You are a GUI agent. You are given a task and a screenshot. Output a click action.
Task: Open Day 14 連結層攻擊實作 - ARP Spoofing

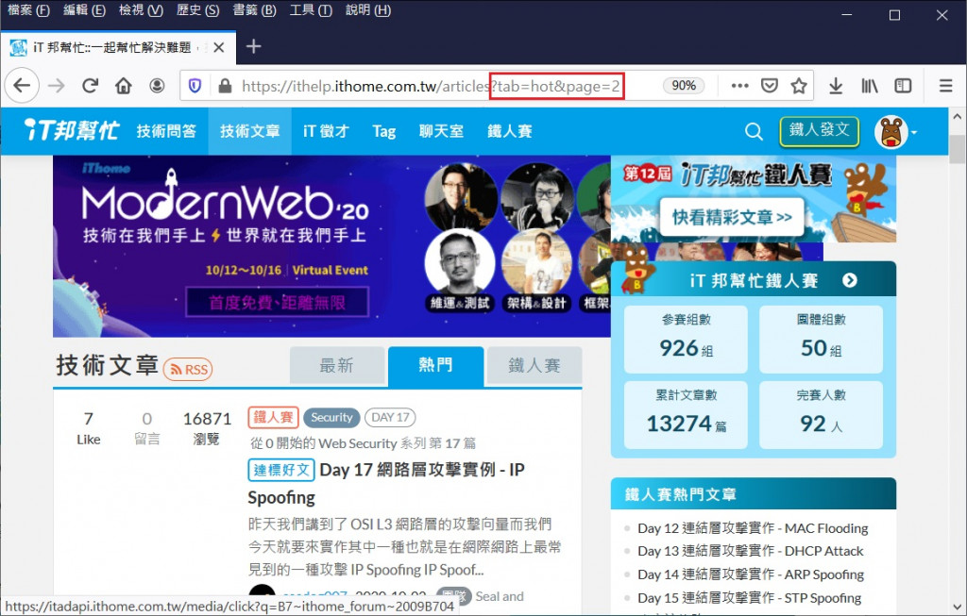(x=751, y=574)
